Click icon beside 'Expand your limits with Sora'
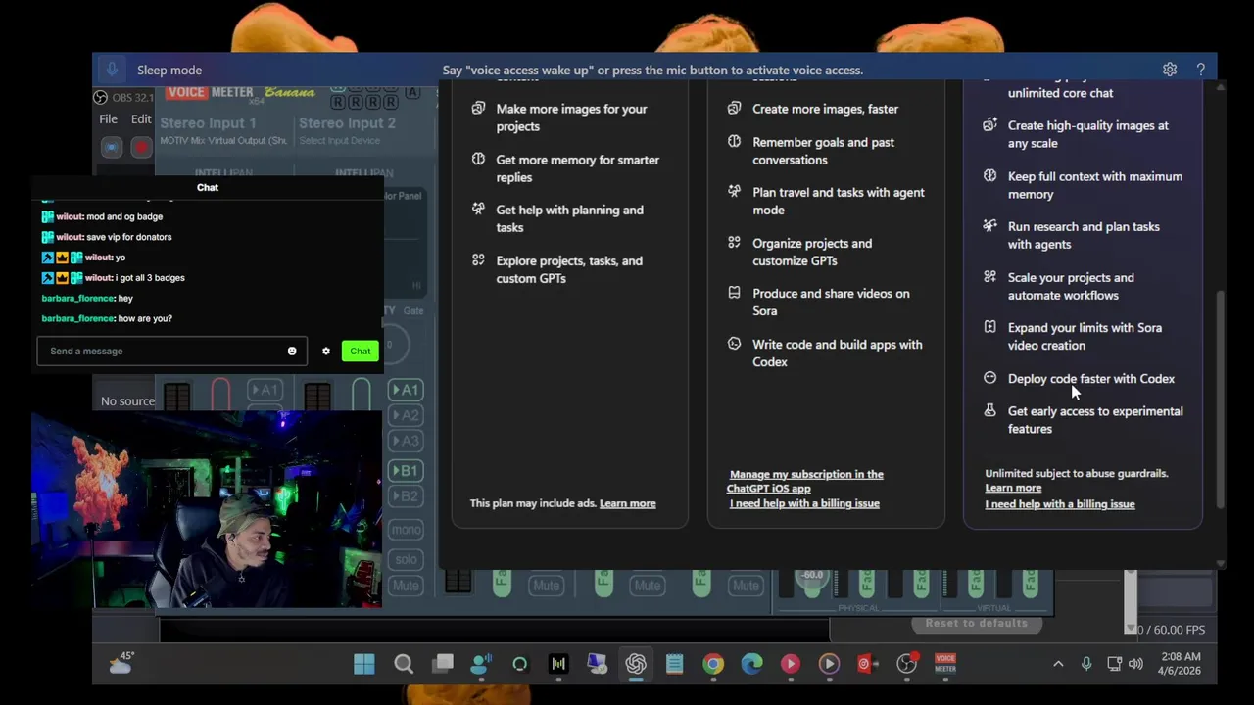 coord(989,327)
